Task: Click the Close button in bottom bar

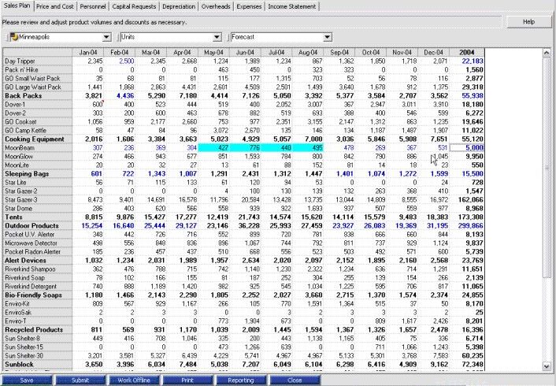Action: point(295,380)
